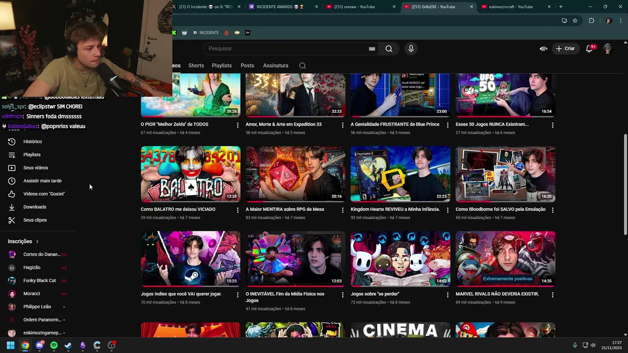
Task: Open options for "Esses 50 Jogos" video
Action: [x=552, y=125]
